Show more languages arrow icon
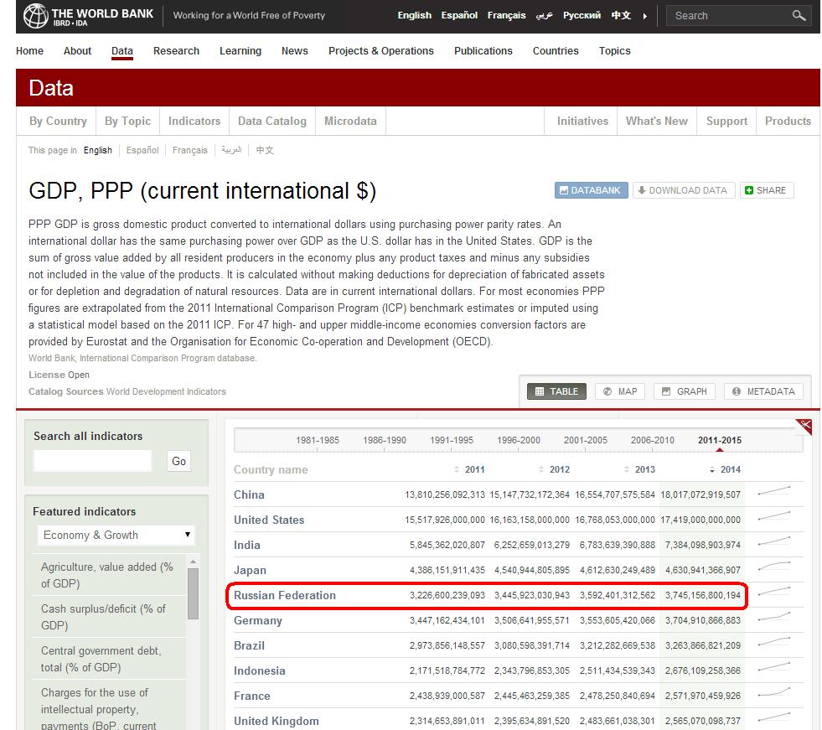Viewport: 822px width, 730px height. [x=645, y=16]
